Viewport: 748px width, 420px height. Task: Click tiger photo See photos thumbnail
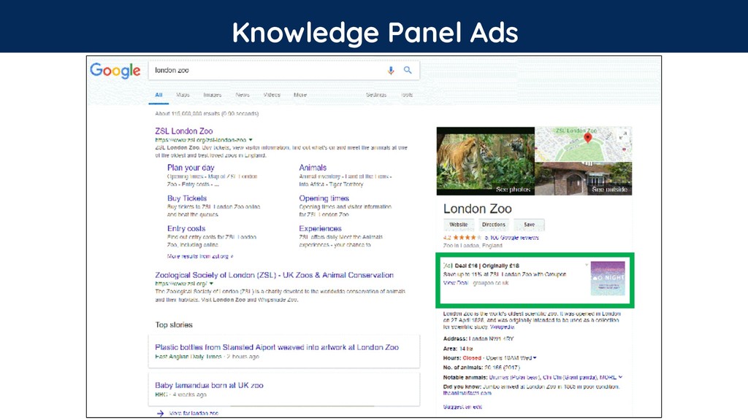point(485,161)
